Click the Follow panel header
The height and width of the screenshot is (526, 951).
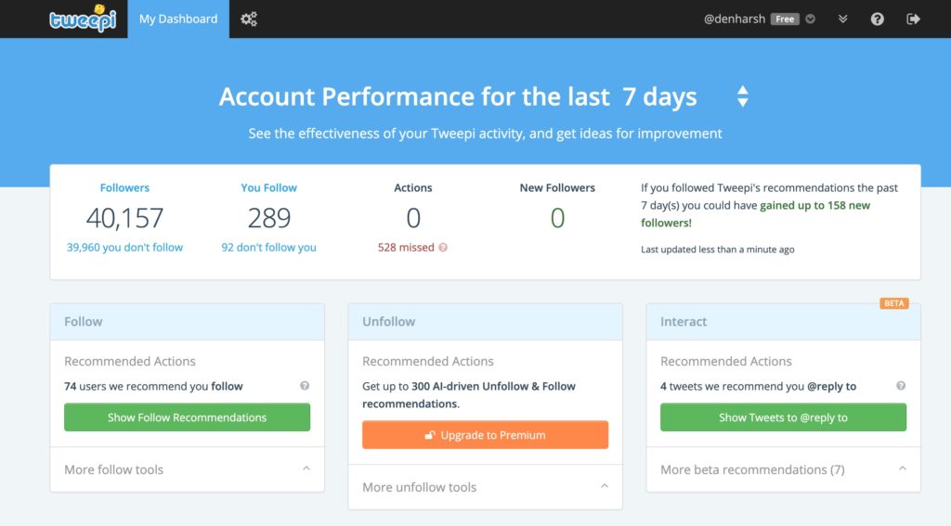tap(187, 322)
